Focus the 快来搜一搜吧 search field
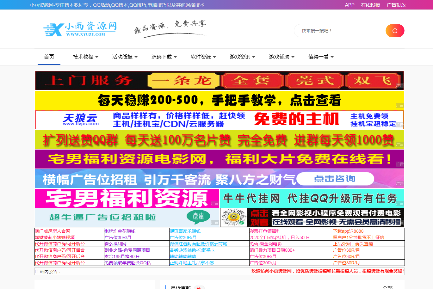Screen dimensions: 433x289 tap(340, 31)
